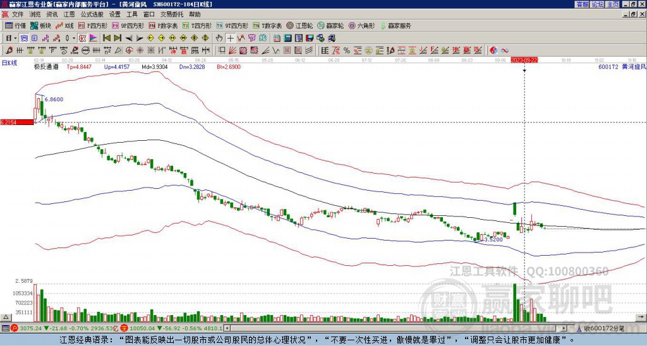
Task: Open the 江恩 menu
Action: coord(69,15)
